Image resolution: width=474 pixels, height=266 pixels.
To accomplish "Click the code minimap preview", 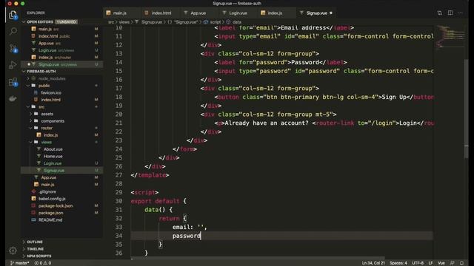I will (x=450, y=36).
